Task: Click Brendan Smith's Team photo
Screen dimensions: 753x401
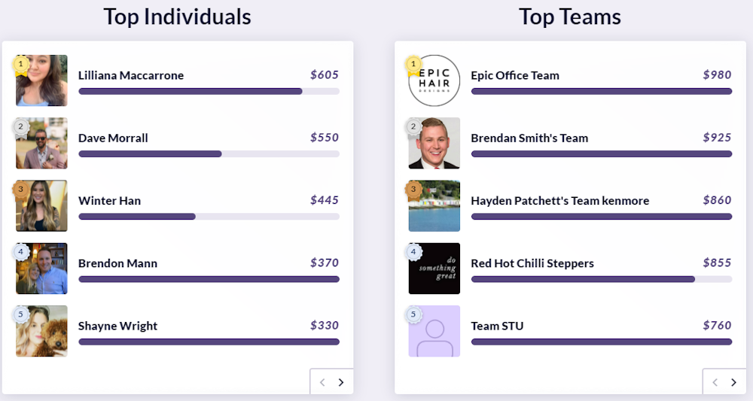Action: pos(434,143)
